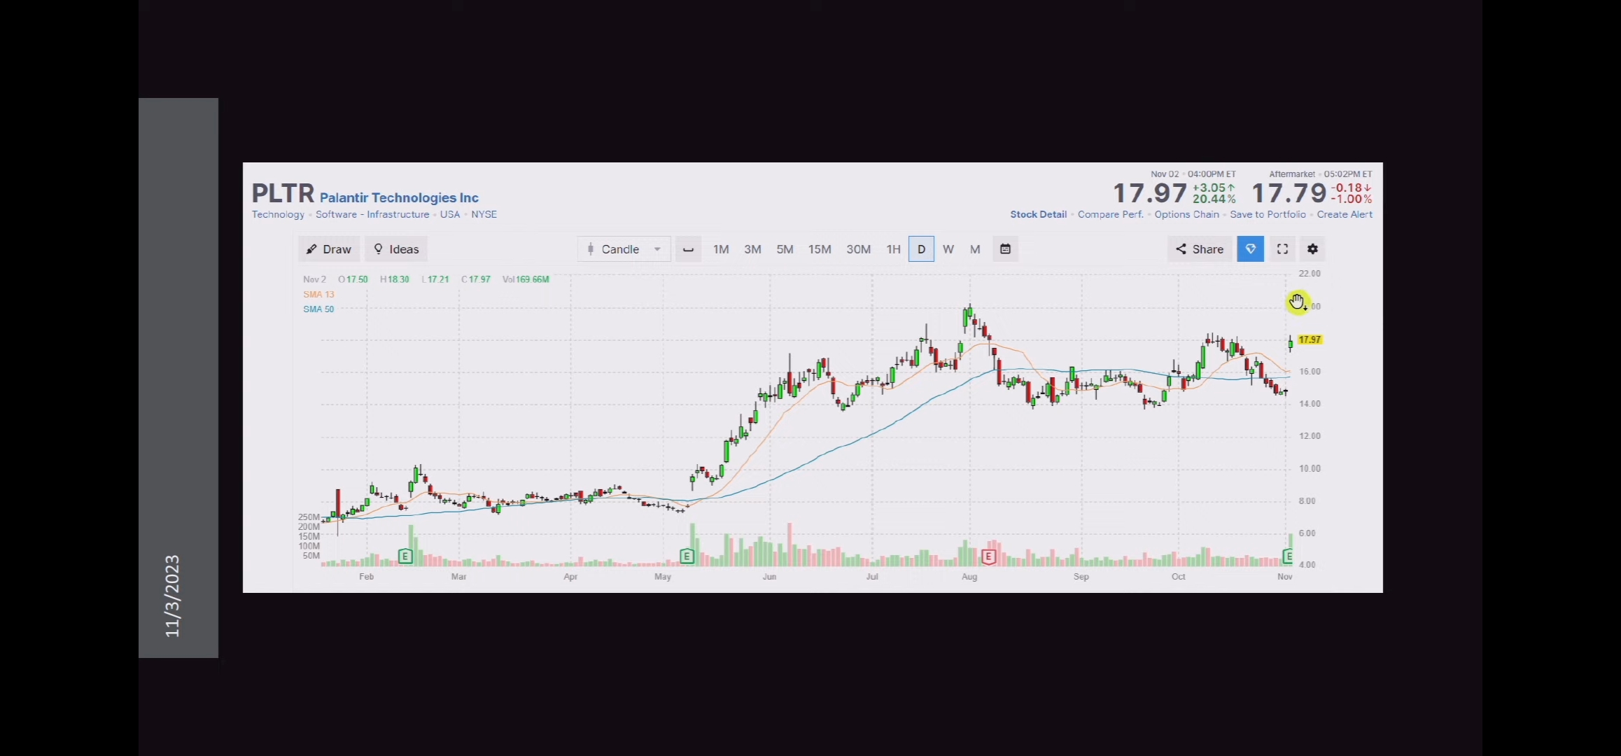Click the 17.79 aftermarket price

pos(1289,193)
